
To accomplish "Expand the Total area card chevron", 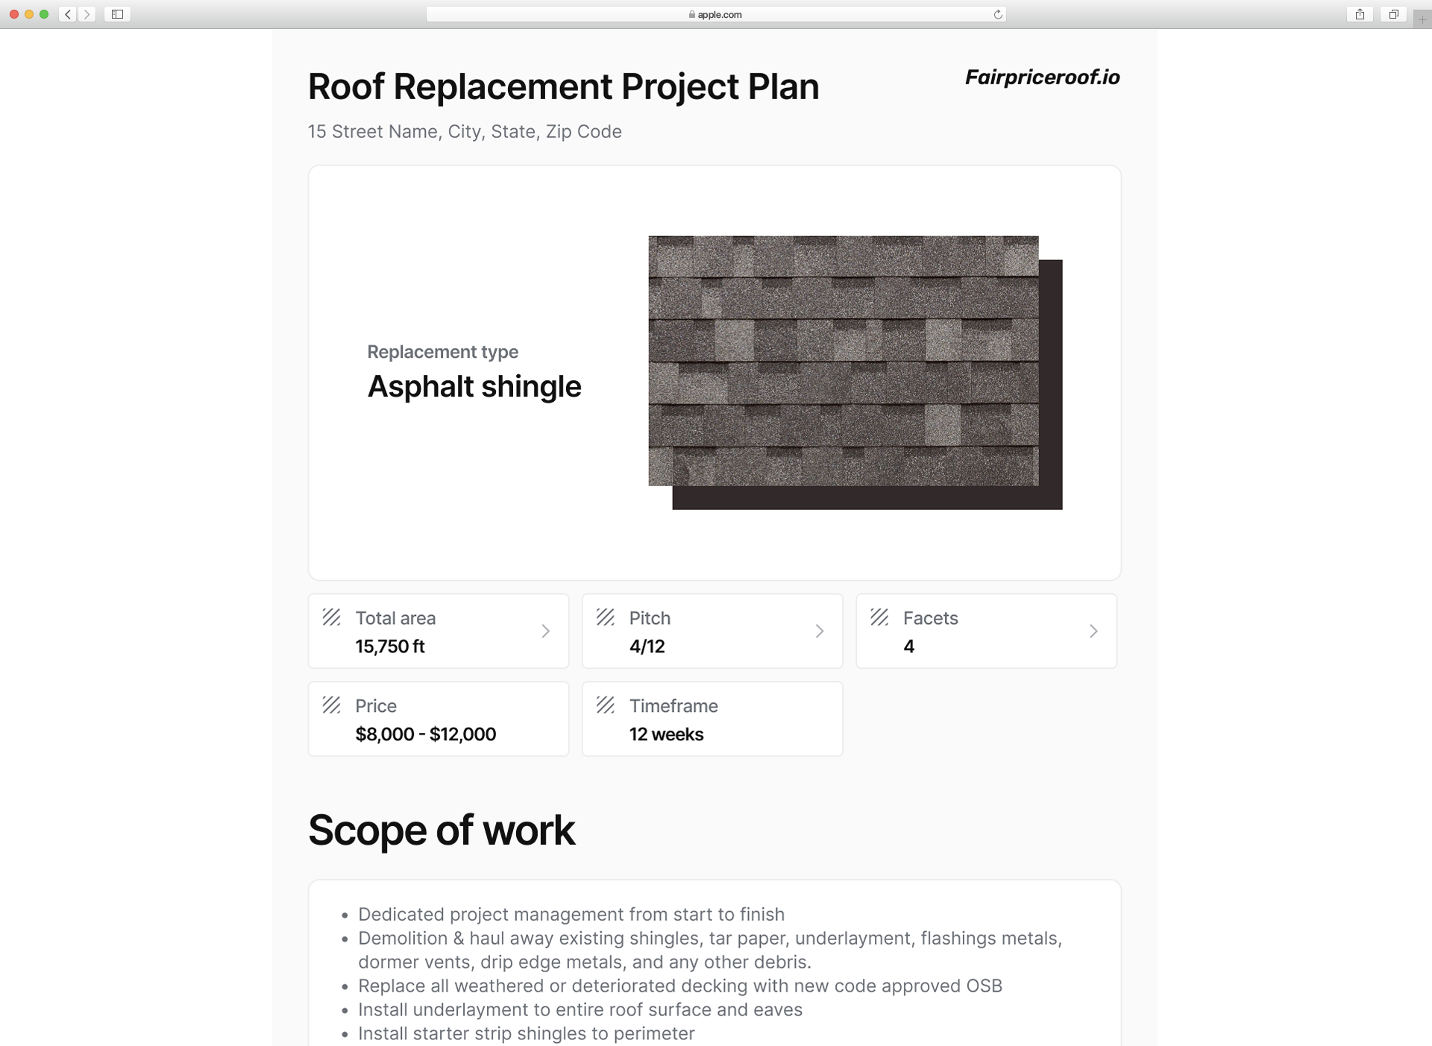I will (545, 631).
